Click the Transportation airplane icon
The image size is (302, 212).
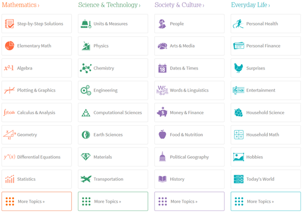(86, 179)
